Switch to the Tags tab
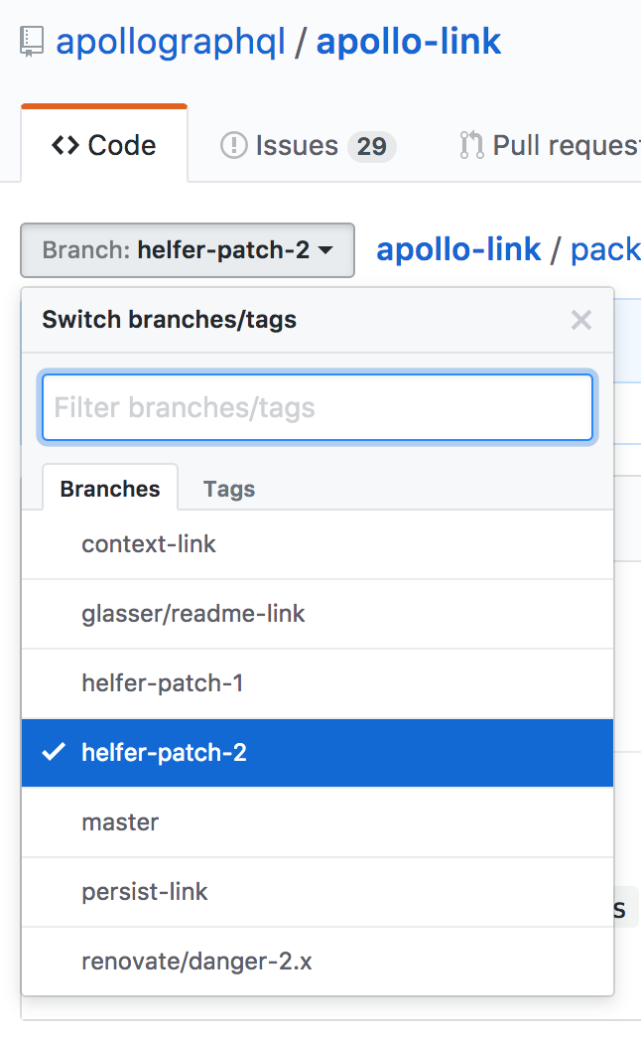 click(228, 488)
